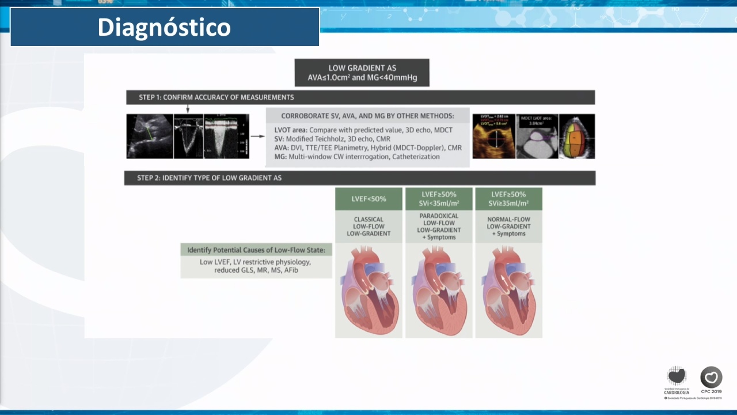Click the green "LVEF≥50% SVi<35ml/m²" header
Screen dimensions: 737x415
click(439, 199)
